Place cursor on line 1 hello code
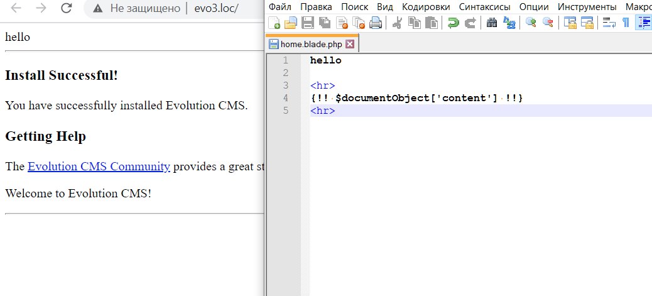 coord(325,60)
